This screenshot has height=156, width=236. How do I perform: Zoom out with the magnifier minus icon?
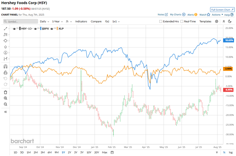6,104
